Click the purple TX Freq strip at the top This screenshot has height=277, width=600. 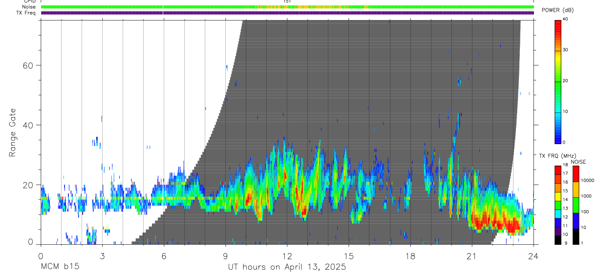[287, 13]
